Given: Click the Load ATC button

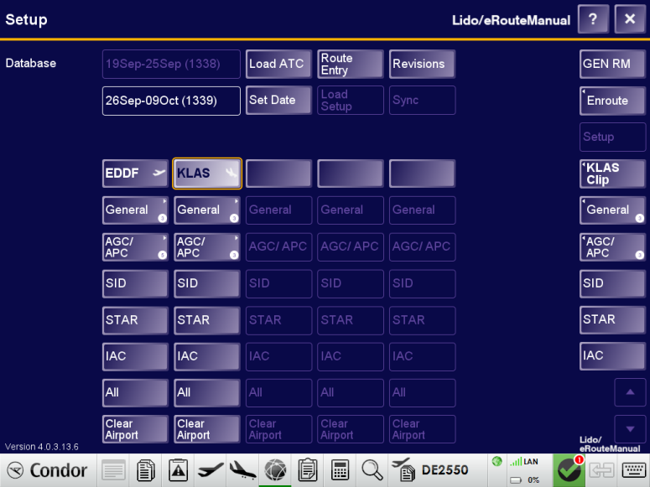Looking at the screenshot, I should 278,64.
